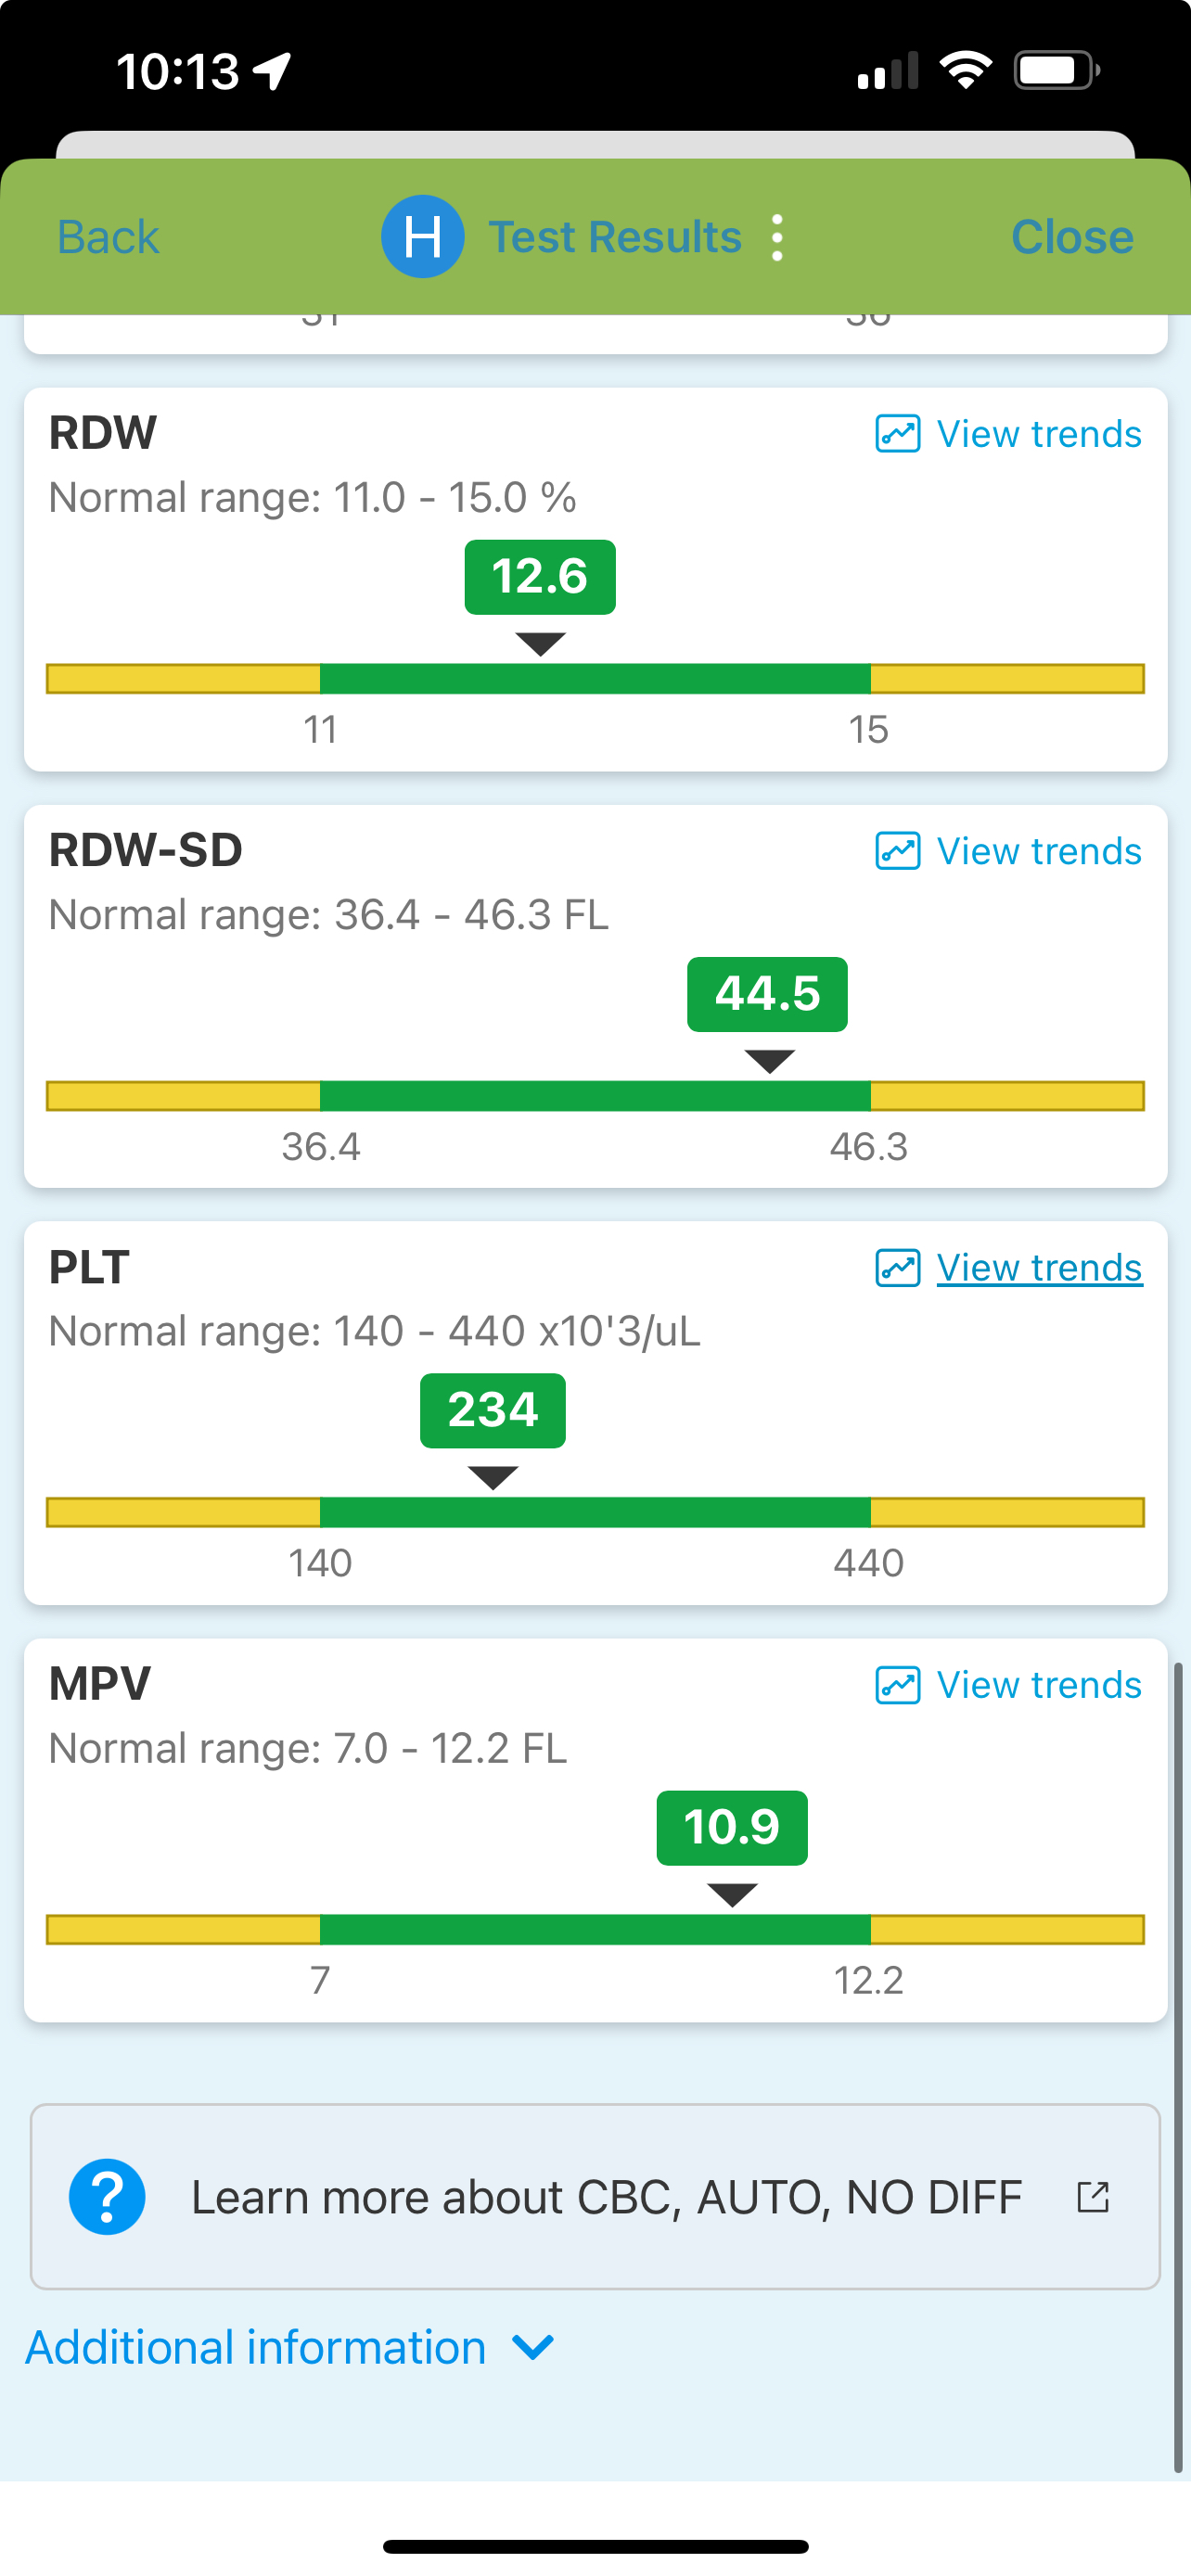Open View trends link for MPV
Image resolution: width=1191 pixels, height=2576 pixels.
pyautogui.click(x=1039, y=1685)
